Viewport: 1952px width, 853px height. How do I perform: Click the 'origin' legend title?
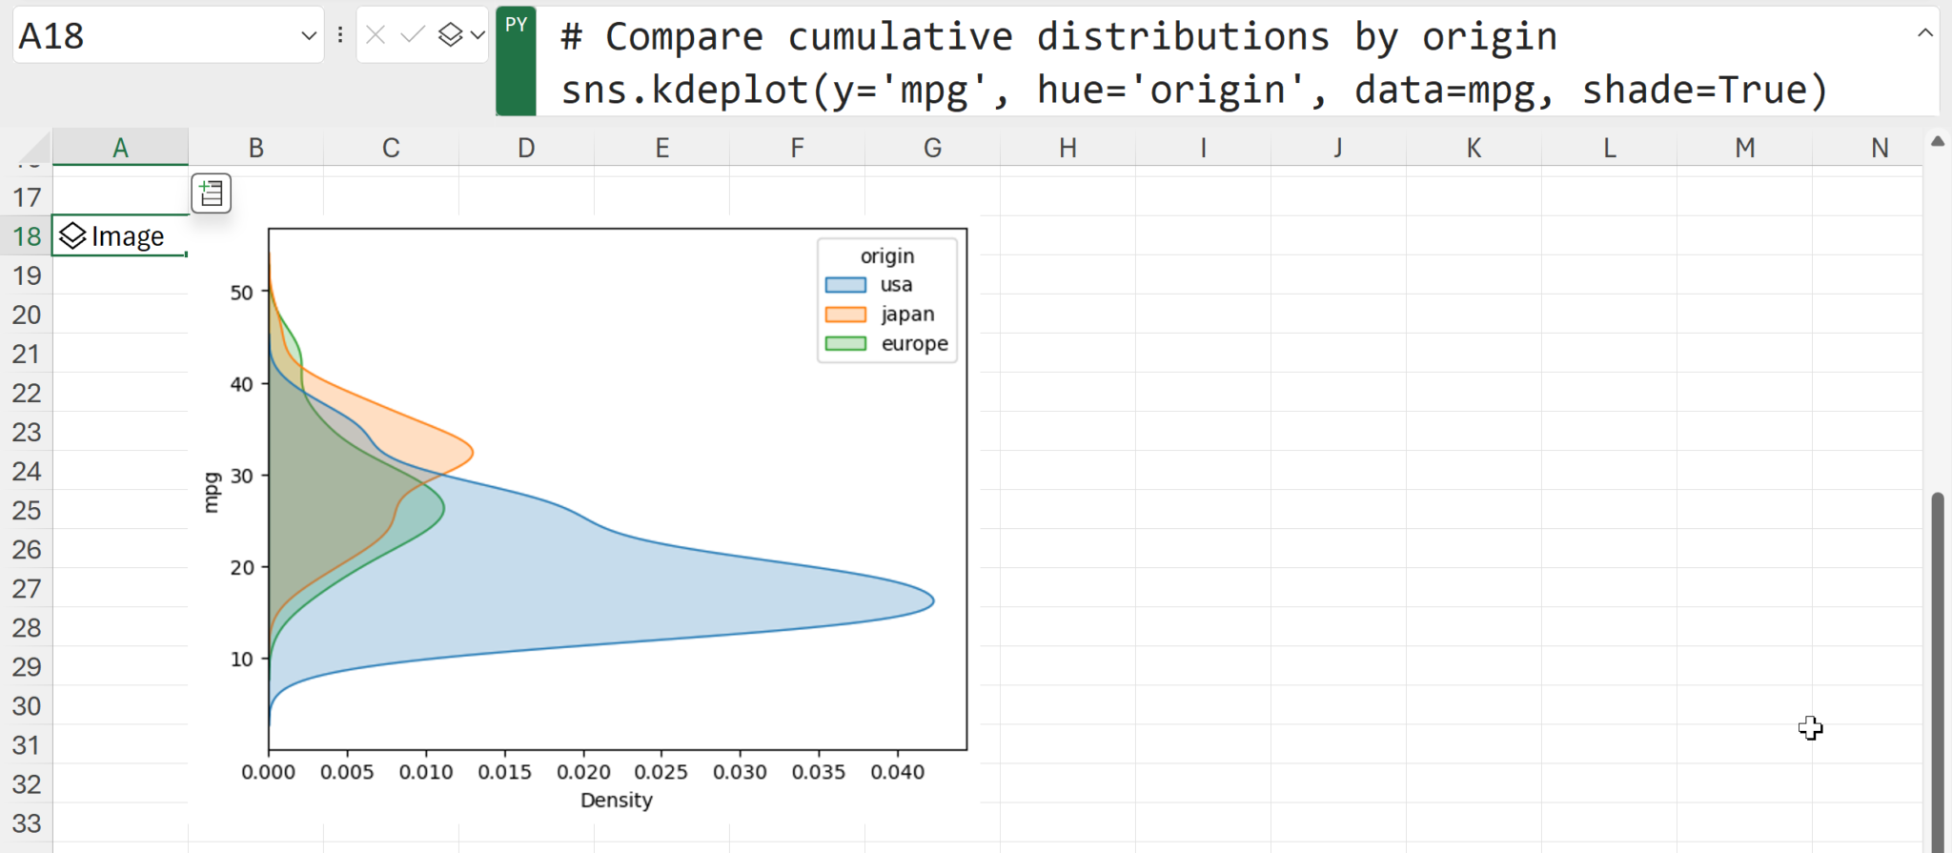click(887, 255)
